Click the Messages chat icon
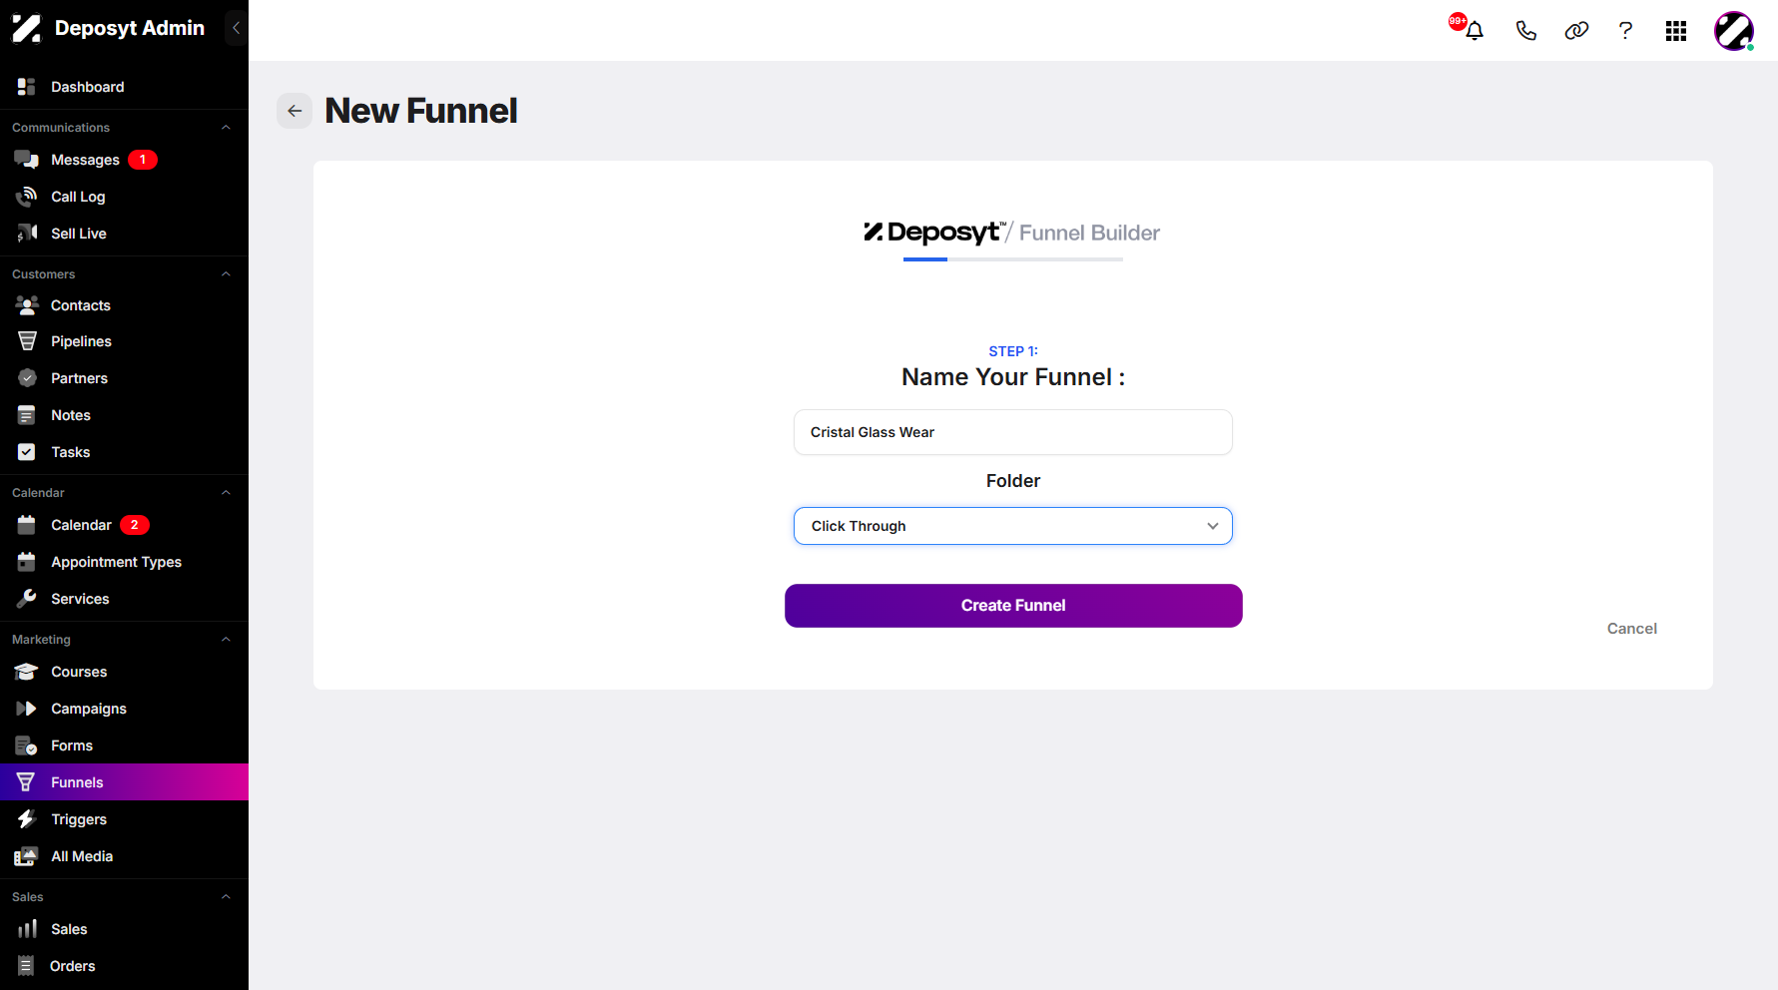The height and width of the screenshot is (990, 1778). [x=26, y=160]
